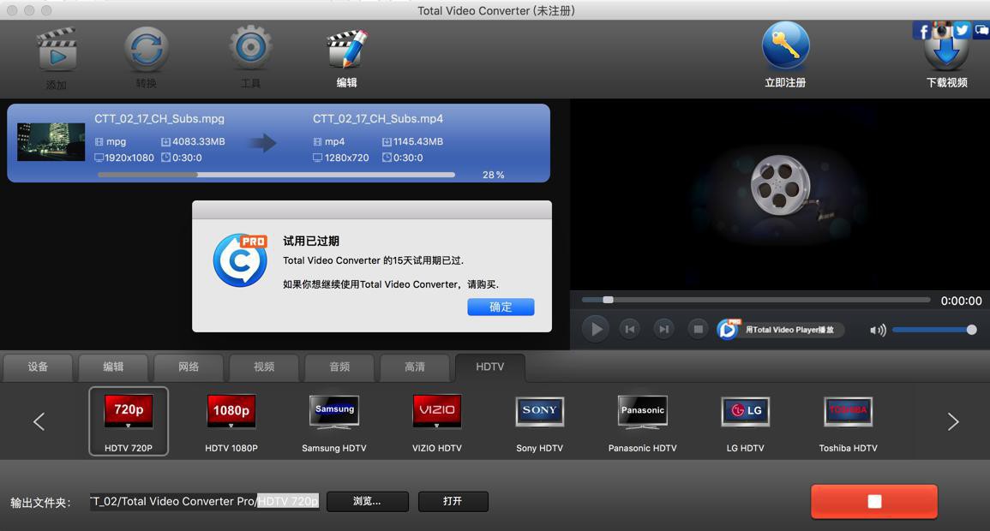Click the source filename CTT_02_17_CH_Subs.mpg
This screenshot has height=531, width=990.
(x=159, y=118)
